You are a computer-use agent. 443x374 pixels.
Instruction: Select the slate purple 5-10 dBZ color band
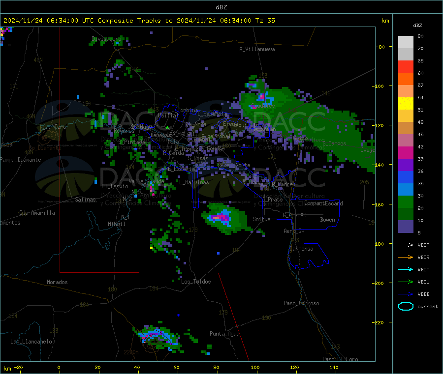point(406,227)
